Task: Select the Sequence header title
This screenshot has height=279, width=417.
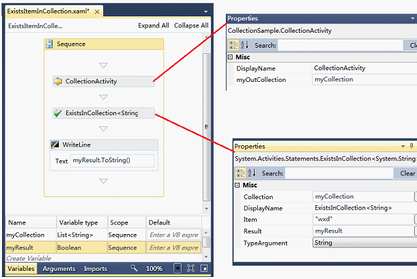Action: 71,44
